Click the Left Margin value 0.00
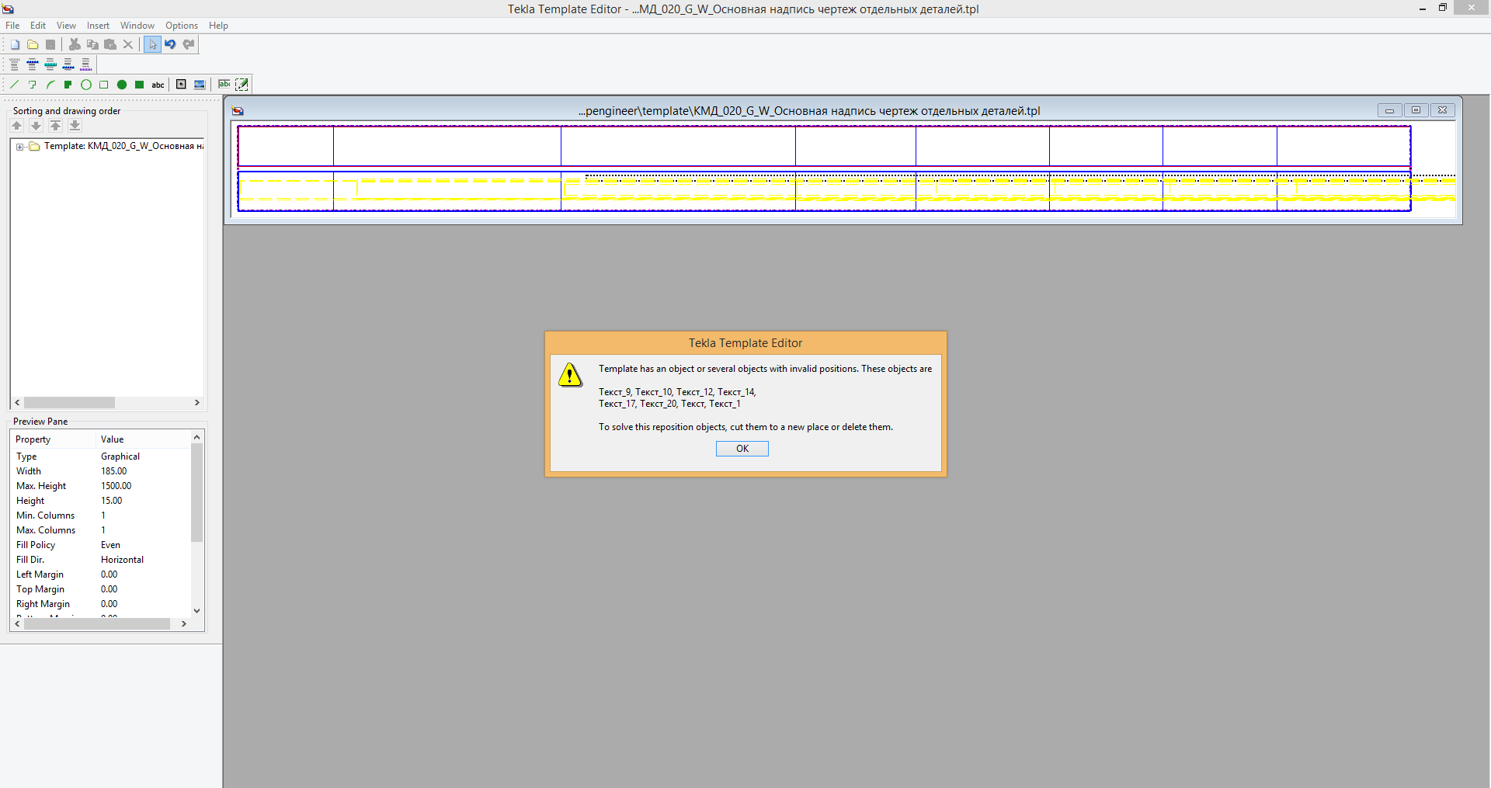The height and width of the screenshot is (788, 1491). [x=109, y=575]
